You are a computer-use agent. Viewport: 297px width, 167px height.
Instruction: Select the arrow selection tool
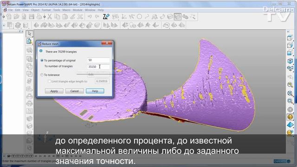(29, 34)
